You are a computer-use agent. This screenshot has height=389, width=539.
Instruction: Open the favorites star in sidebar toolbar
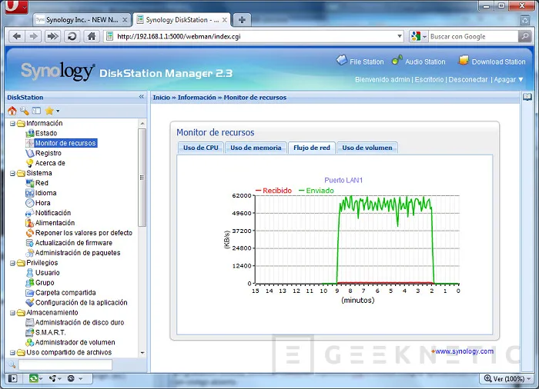pos(49,111)
